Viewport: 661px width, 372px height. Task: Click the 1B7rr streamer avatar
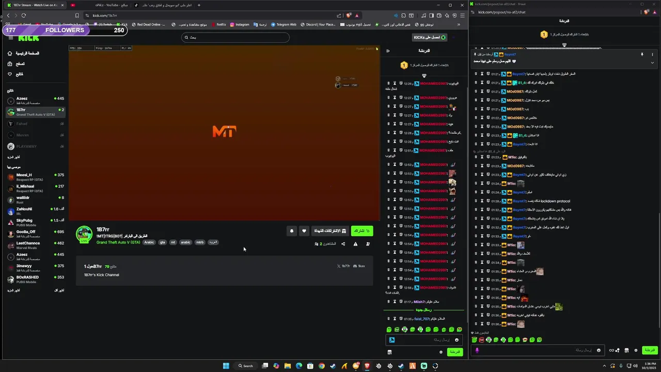[x=84, y=234]
